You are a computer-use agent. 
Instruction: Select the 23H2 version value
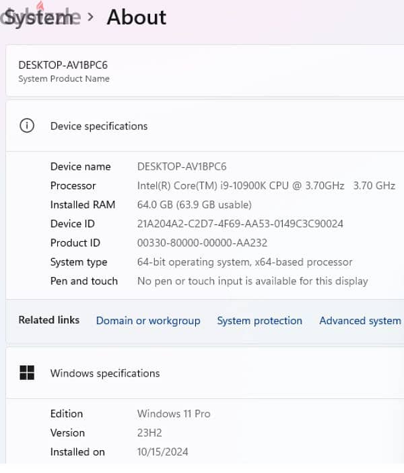(149, 433)
